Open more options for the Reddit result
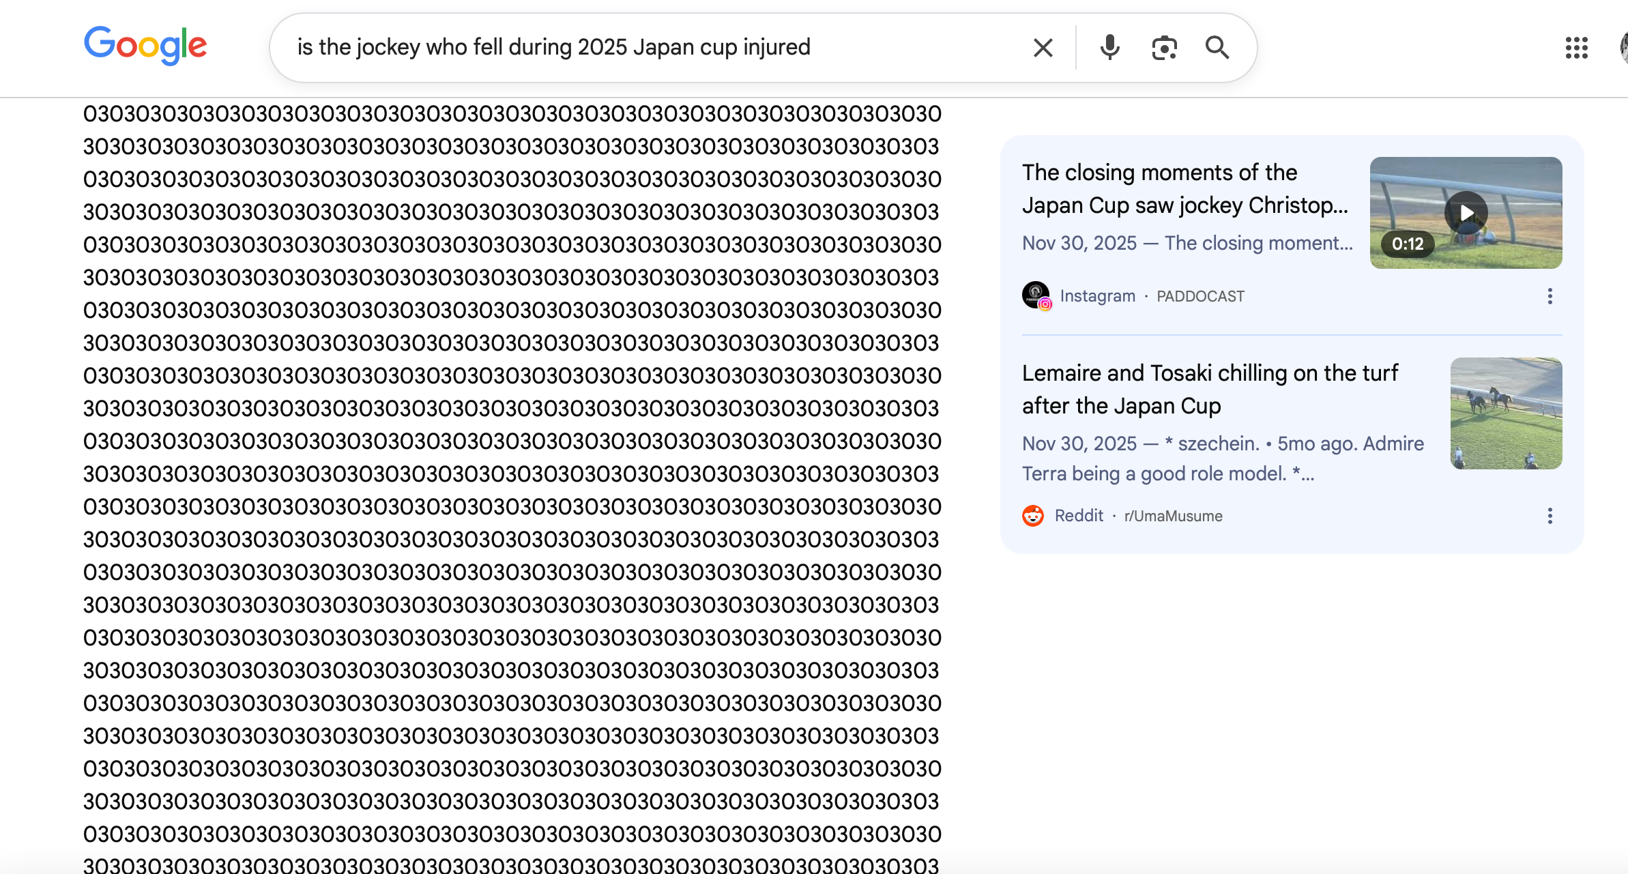1628x874 pixels. (1550, 516)
